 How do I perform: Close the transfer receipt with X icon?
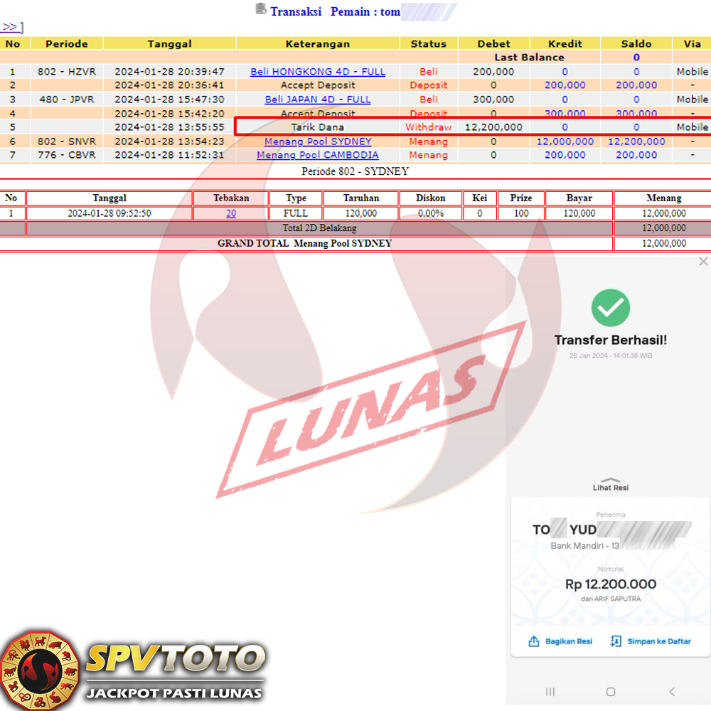pos(703,262)
